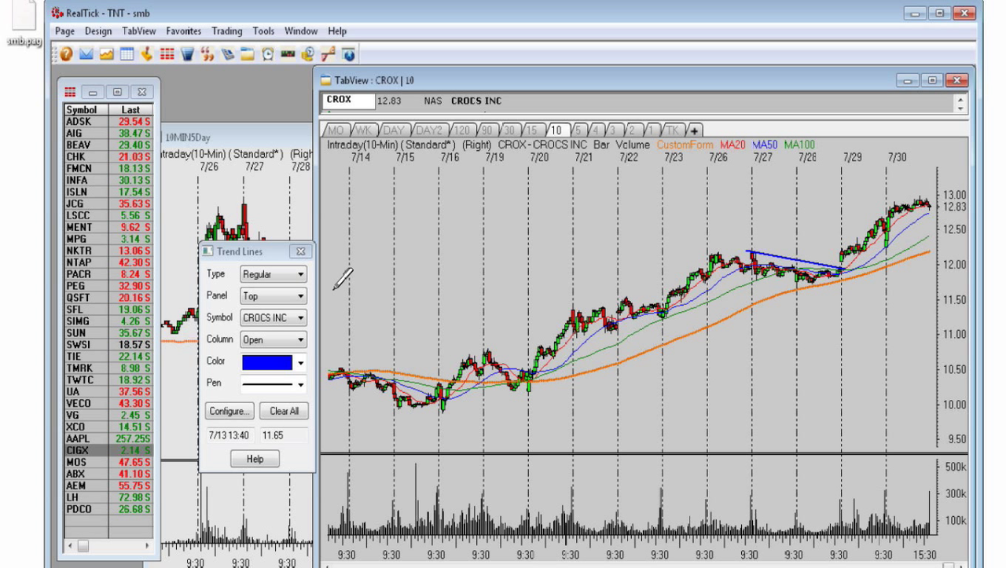Open a watchlist with the red grid toolbar icon

pyautogui.click(x=167, y=54)
